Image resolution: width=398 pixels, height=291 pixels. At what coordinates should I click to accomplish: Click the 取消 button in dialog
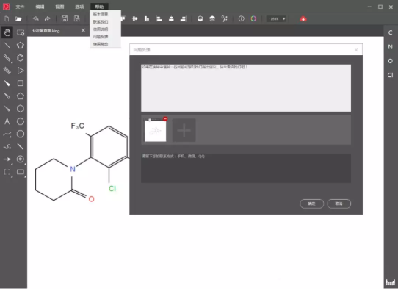pos(339,204)
